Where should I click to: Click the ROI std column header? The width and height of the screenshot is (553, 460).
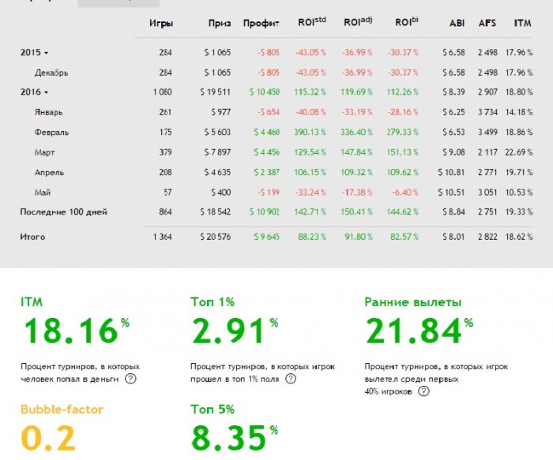[x=312, y=22]
